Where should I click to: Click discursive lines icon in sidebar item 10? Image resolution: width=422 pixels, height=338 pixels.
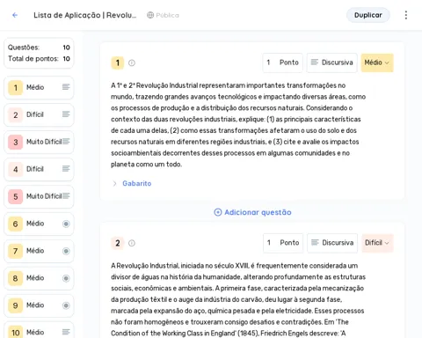coord(66,332)
